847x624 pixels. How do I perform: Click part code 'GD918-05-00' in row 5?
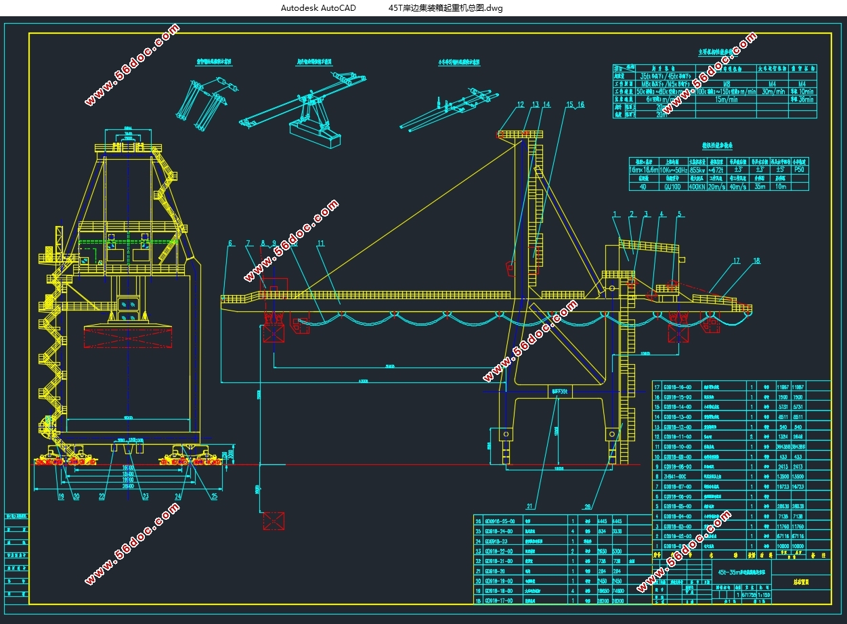pos(678,506)
